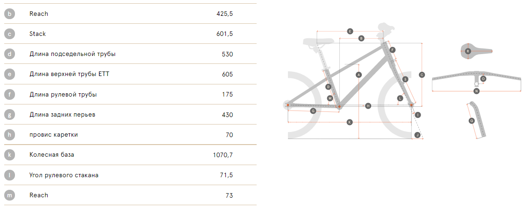Select the 'Угол рулевого стакана' row text
This screenshot has width=524, height=208.
pyautogui.click(x=64, y=175)
